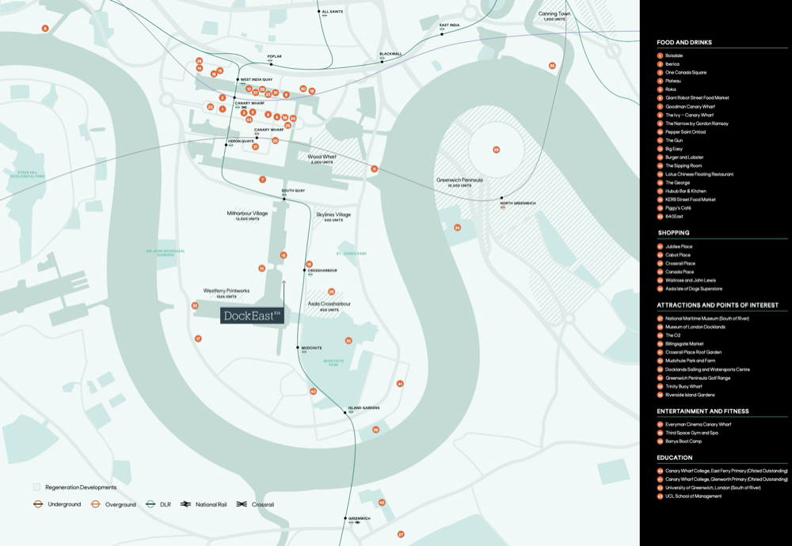This screenshot has width=792, height=546.
Task: Click the North Greenwich station label
Action: pos(518,203)
